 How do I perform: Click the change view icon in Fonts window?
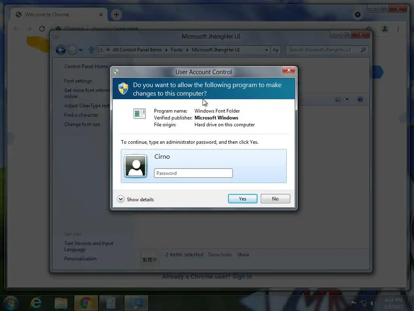click(x=338, y=100)
